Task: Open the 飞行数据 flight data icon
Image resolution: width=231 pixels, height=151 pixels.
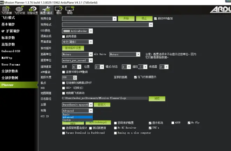Action: click(6, 10)
